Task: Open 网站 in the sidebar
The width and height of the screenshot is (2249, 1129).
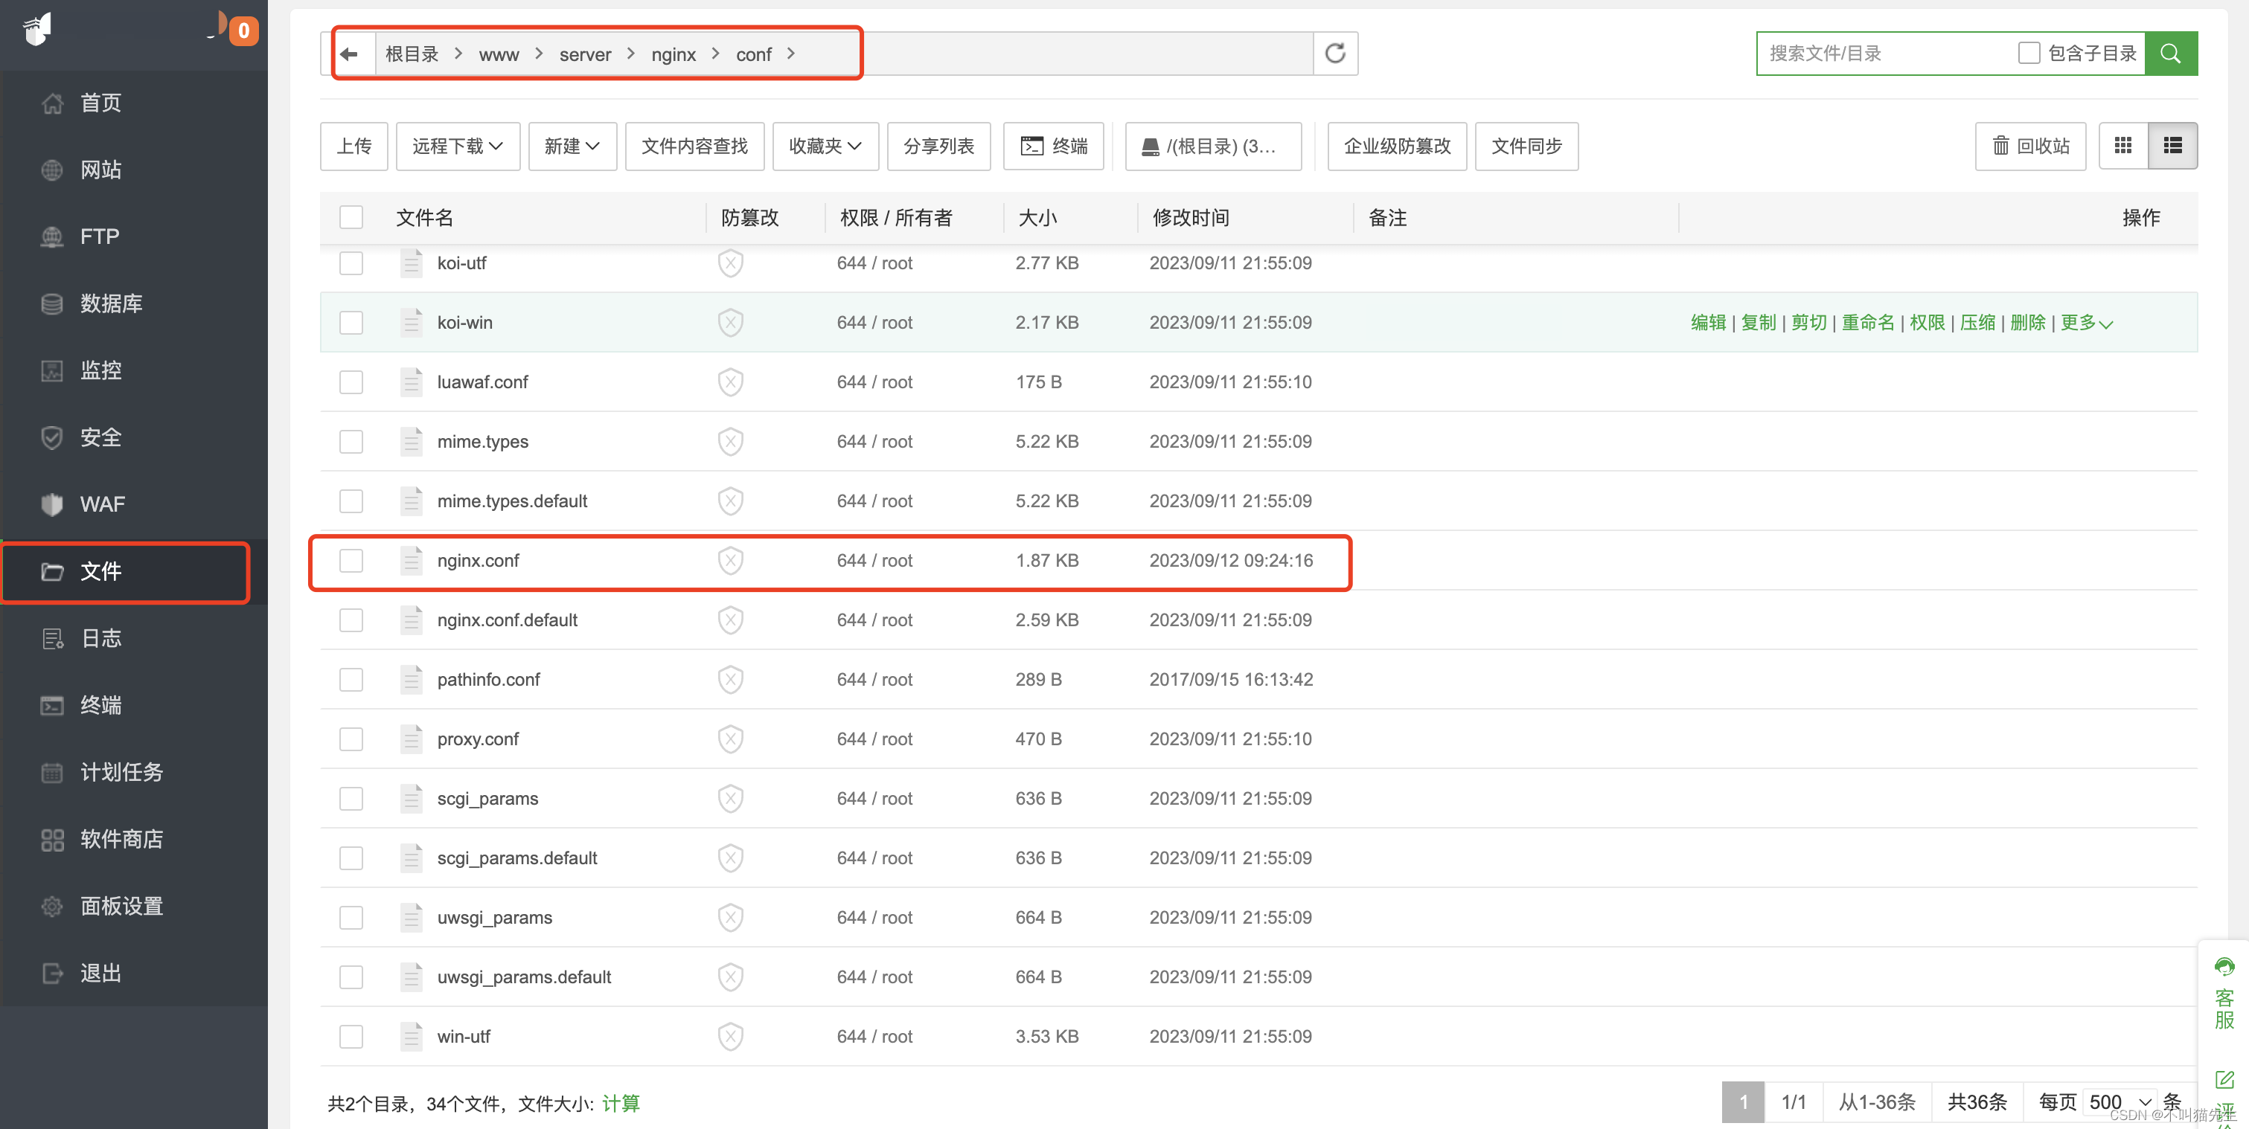Action: tap(133, 170)
